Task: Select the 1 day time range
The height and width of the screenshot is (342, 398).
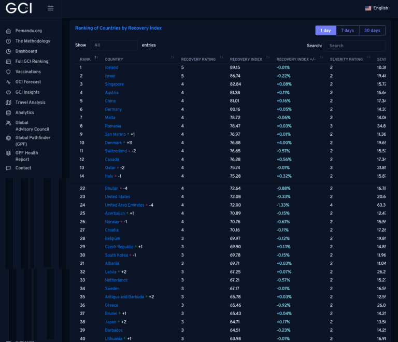Action: coord(325,31)
